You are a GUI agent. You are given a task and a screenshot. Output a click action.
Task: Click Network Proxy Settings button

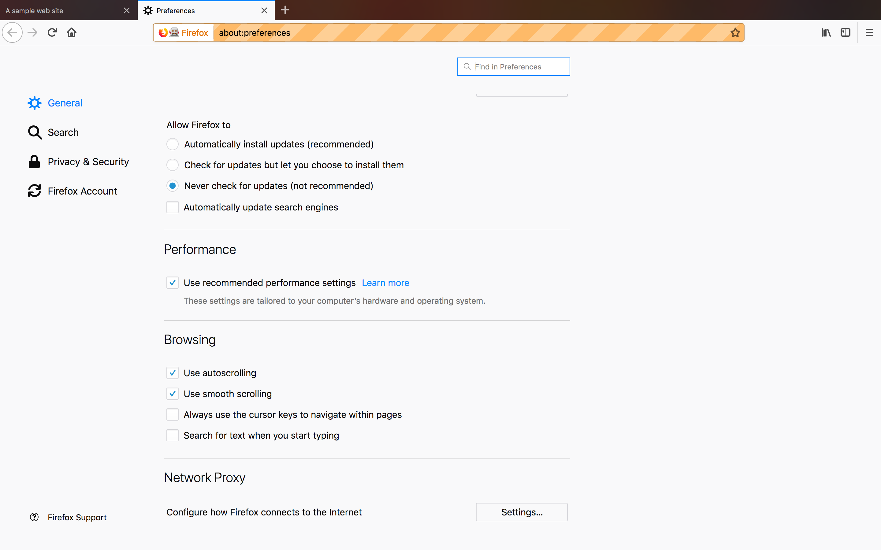[521, 512]
